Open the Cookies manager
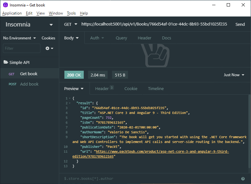The height and width of the screenshot is (184, 251). [x=48, y=38]
